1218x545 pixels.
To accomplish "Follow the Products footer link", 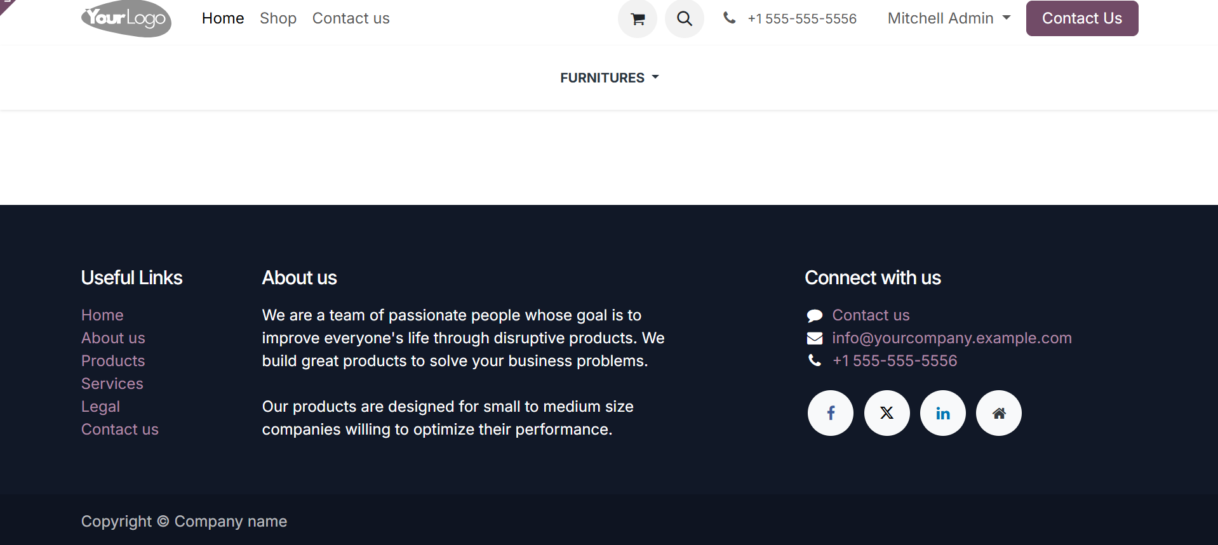I will pyautogui.click(x=113, y=361).
